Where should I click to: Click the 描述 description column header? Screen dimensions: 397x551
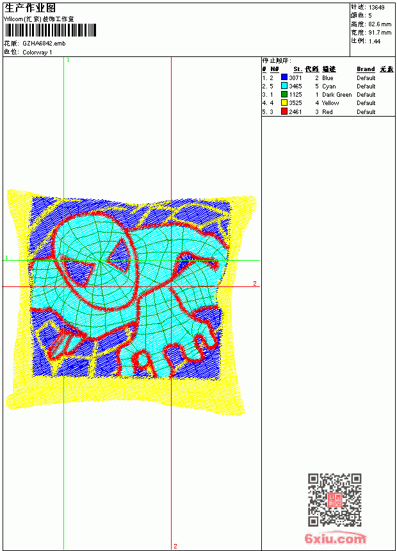point(329,69)
